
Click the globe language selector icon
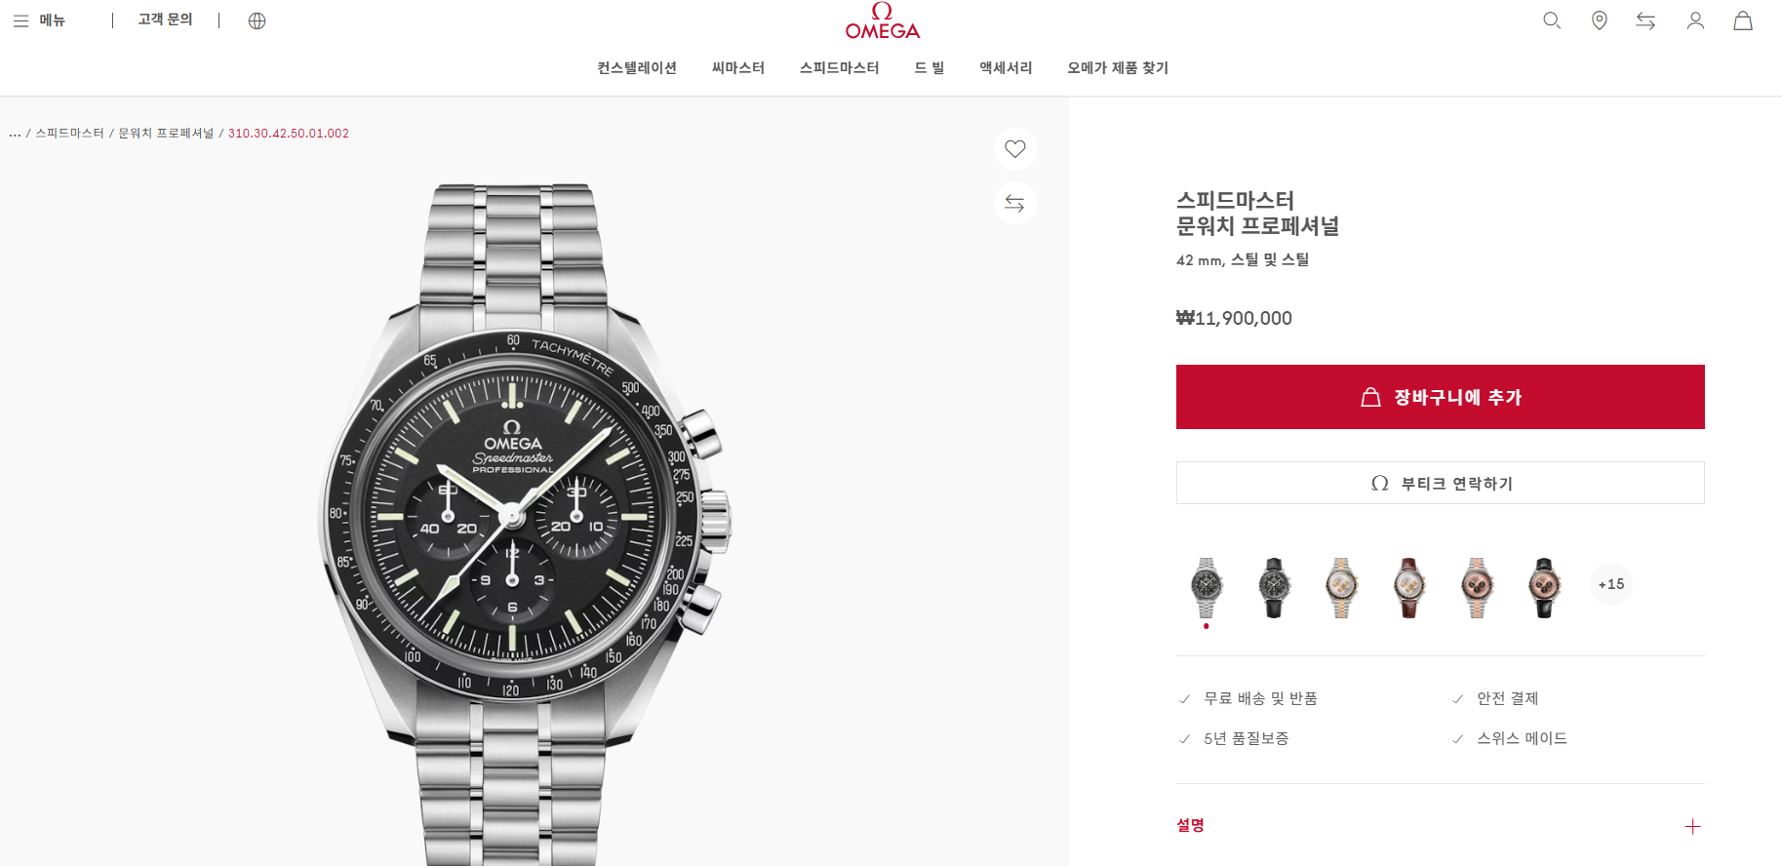[257, 20]
